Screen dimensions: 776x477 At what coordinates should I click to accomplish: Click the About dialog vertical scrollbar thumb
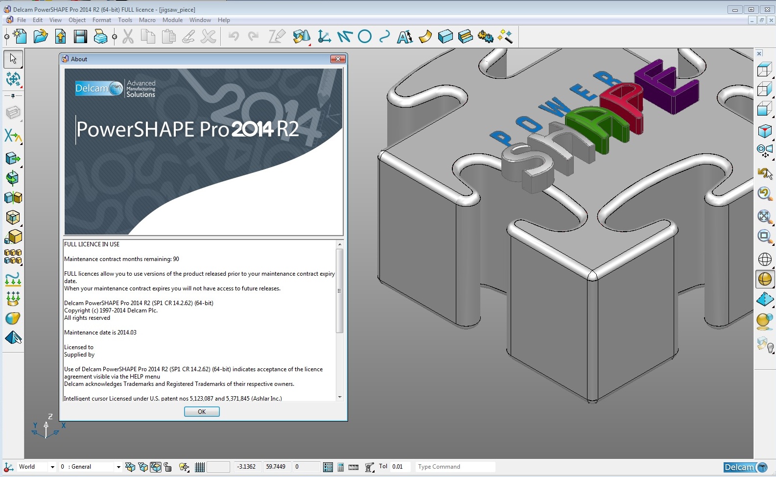[x=340, y=291]
